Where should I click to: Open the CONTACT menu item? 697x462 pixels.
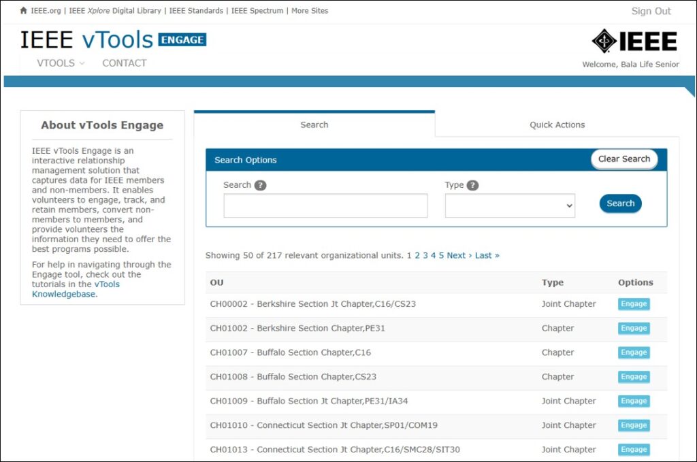[x=125, y=63]
